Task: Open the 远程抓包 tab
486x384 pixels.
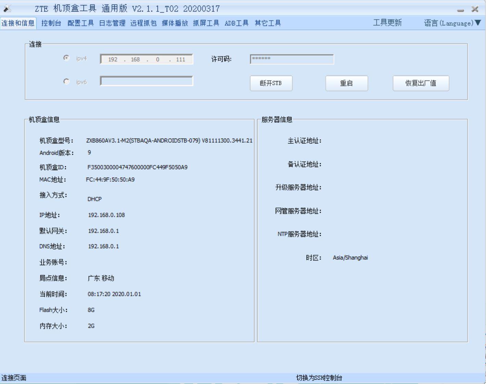Action: tap(143, 23)
